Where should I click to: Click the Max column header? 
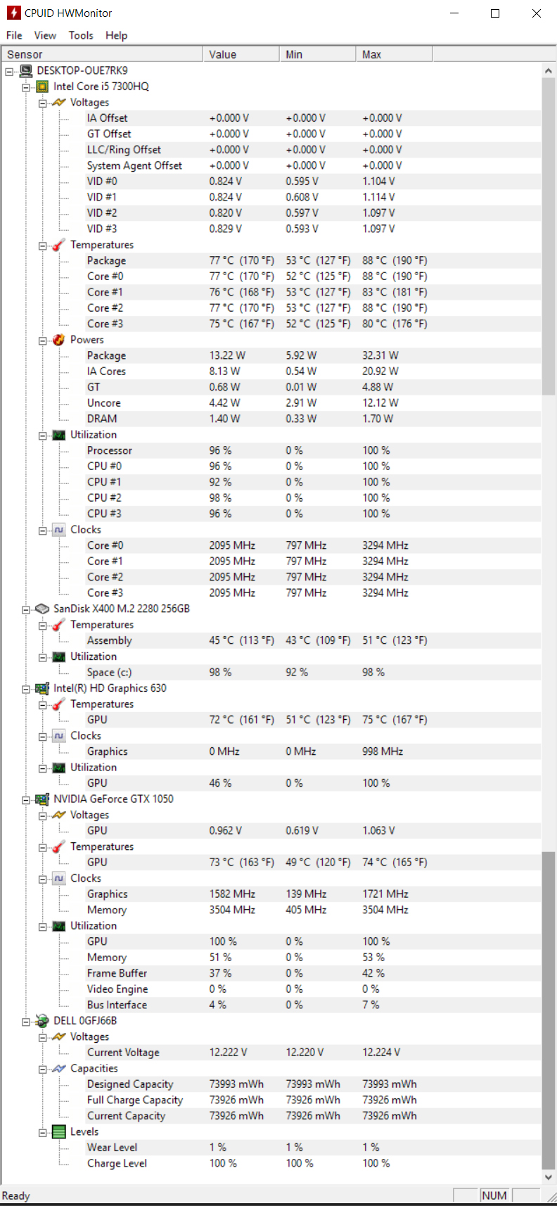[x=394, y=54]
